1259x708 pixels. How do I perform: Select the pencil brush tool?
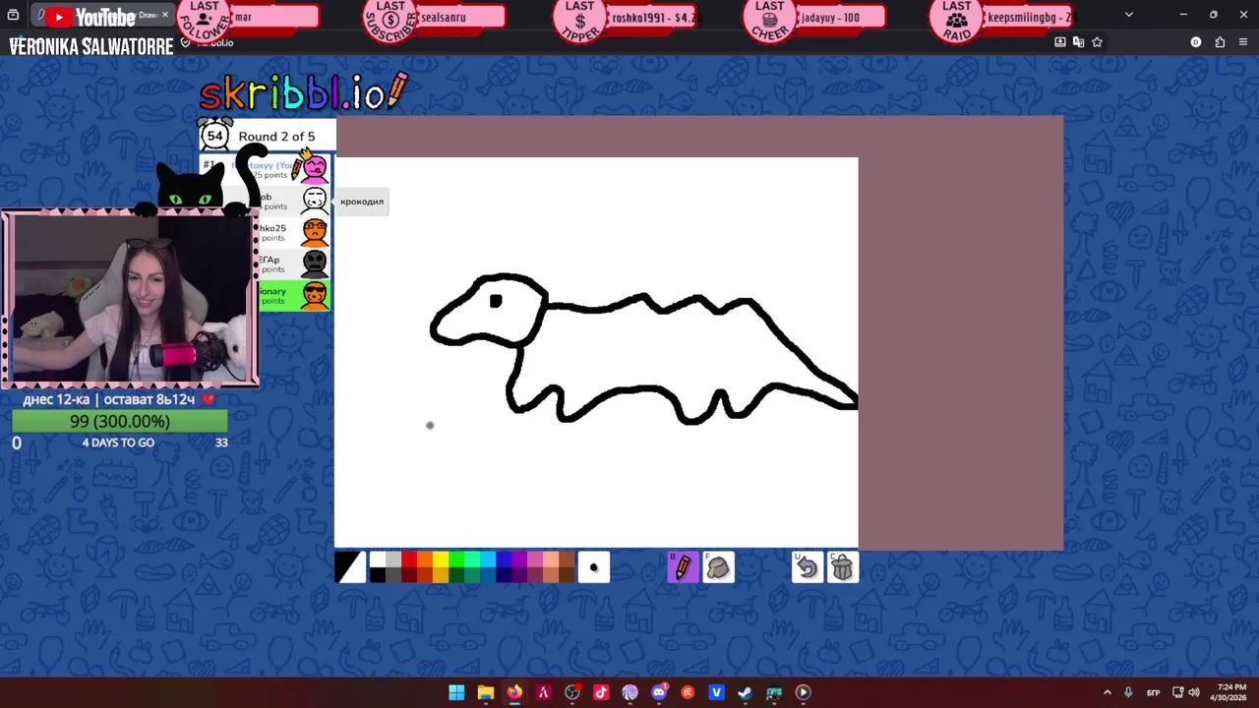683,567
